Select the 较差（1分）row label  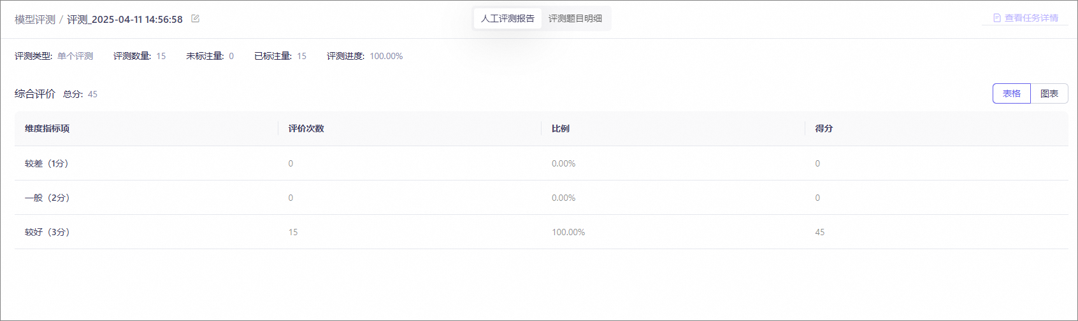(47, 163)
